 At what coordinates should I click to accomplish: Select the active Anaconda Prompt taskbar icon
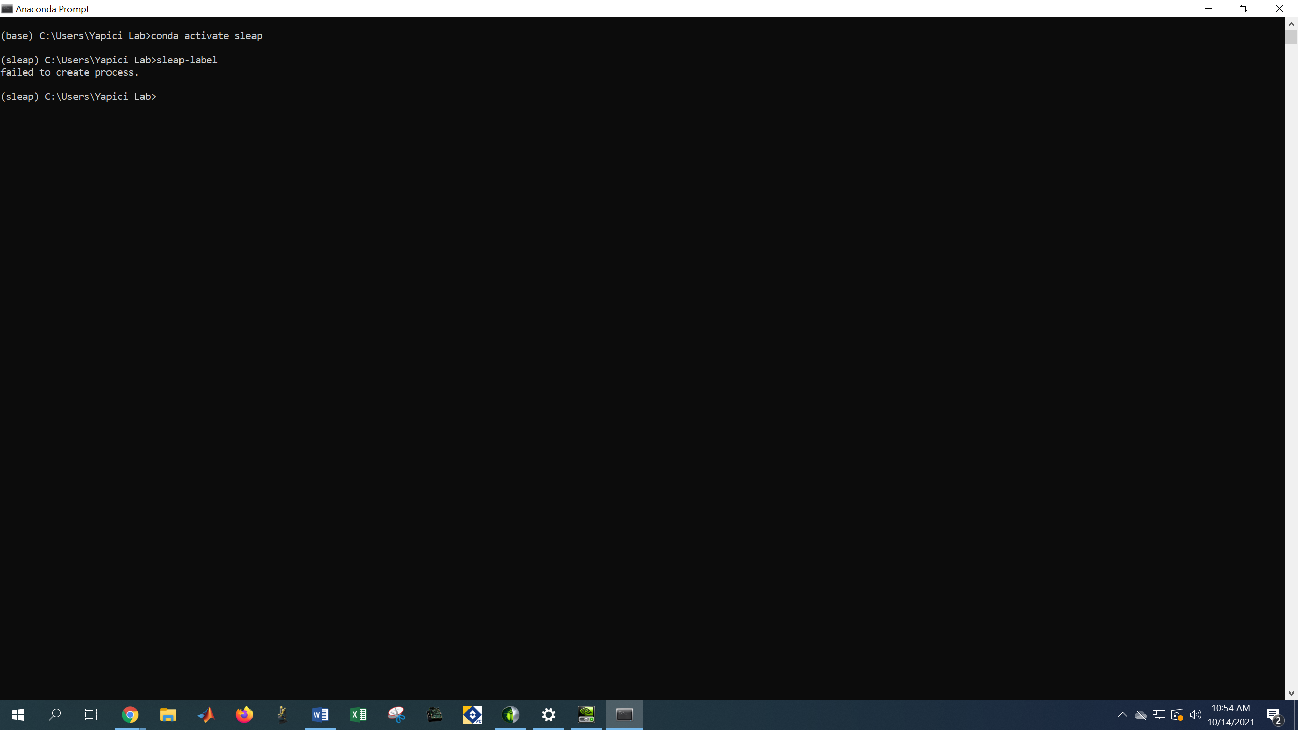click(x=625, y=714)
